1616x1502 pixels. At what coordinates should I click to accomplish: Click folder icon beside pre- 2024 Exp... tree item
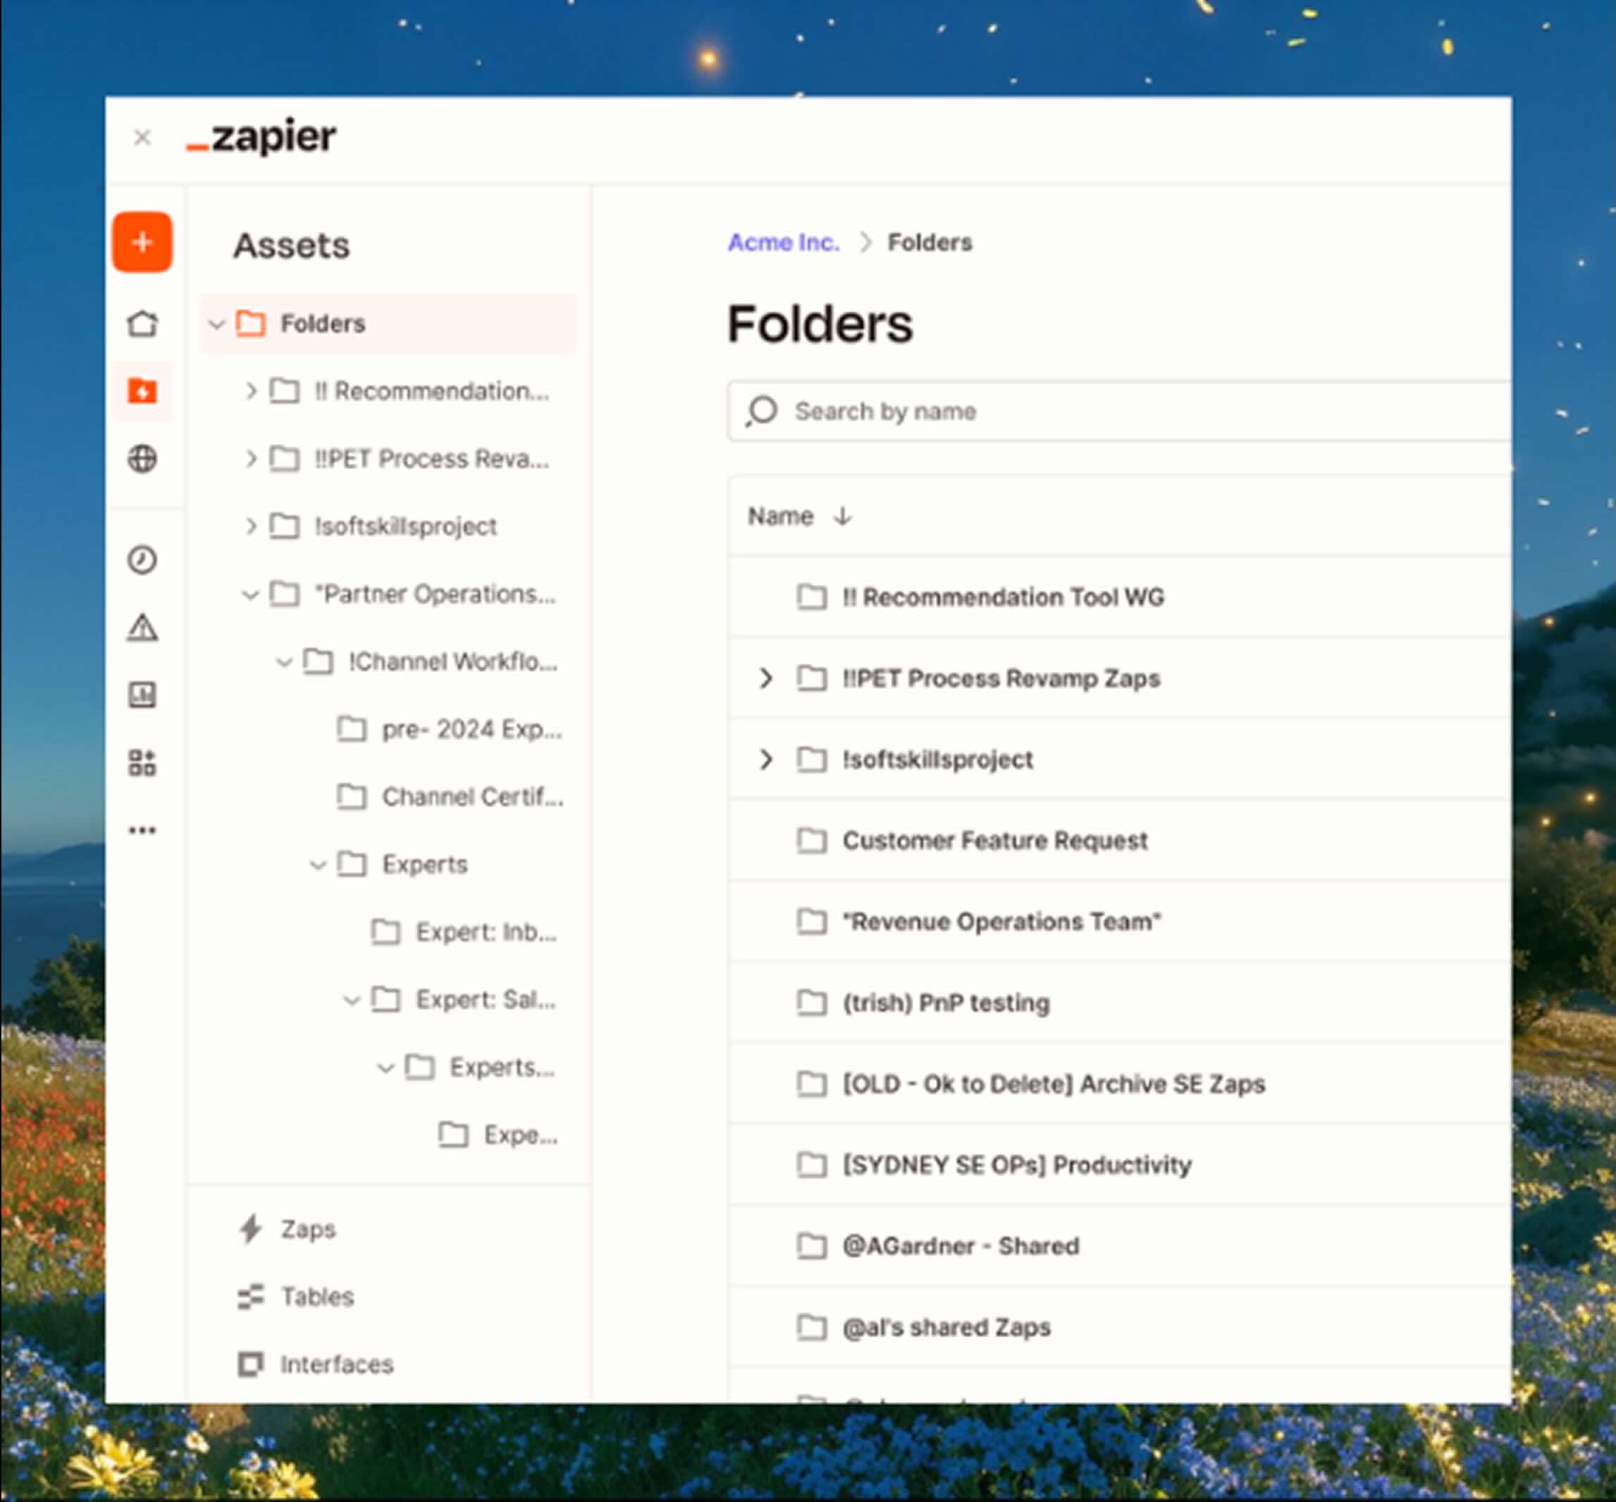click(x=351, y=729)
